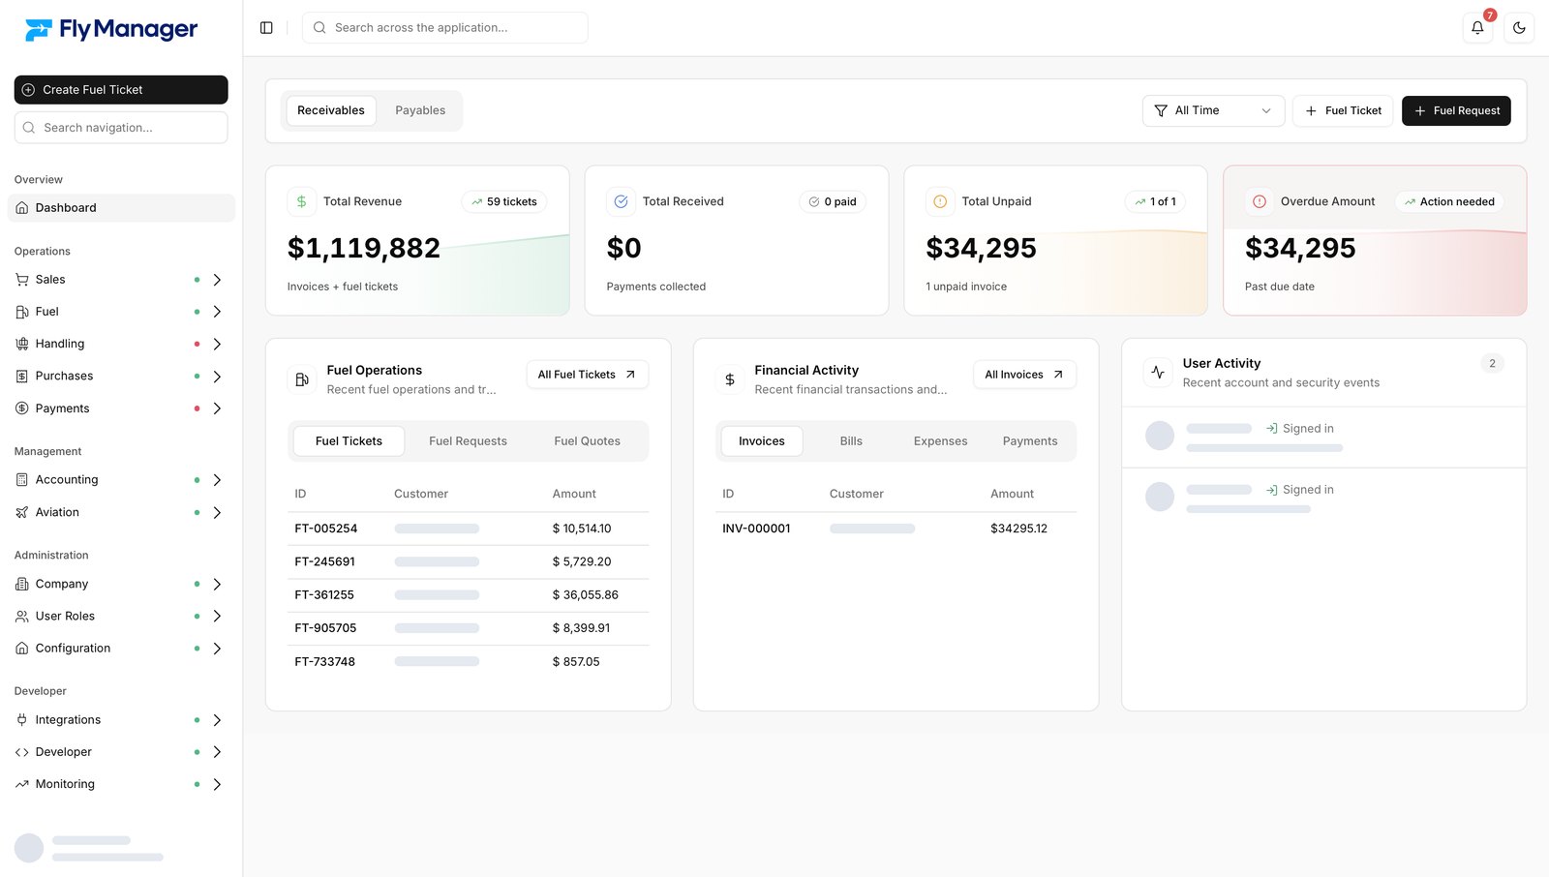Expand the Configuration menu chevron

217,649
